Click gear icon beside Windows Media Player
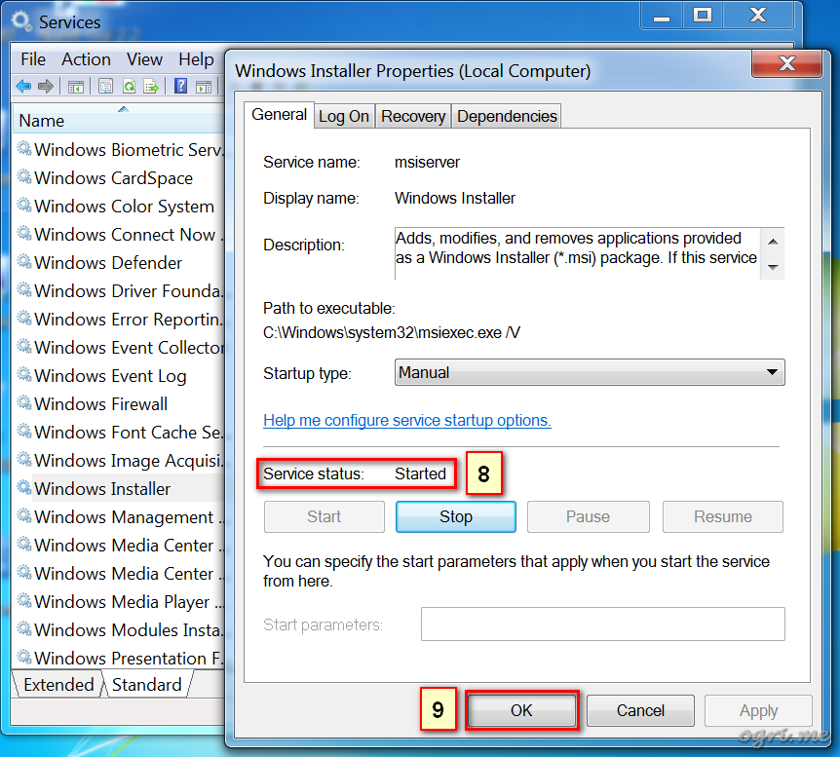840x757 pixels. [24, 600]
